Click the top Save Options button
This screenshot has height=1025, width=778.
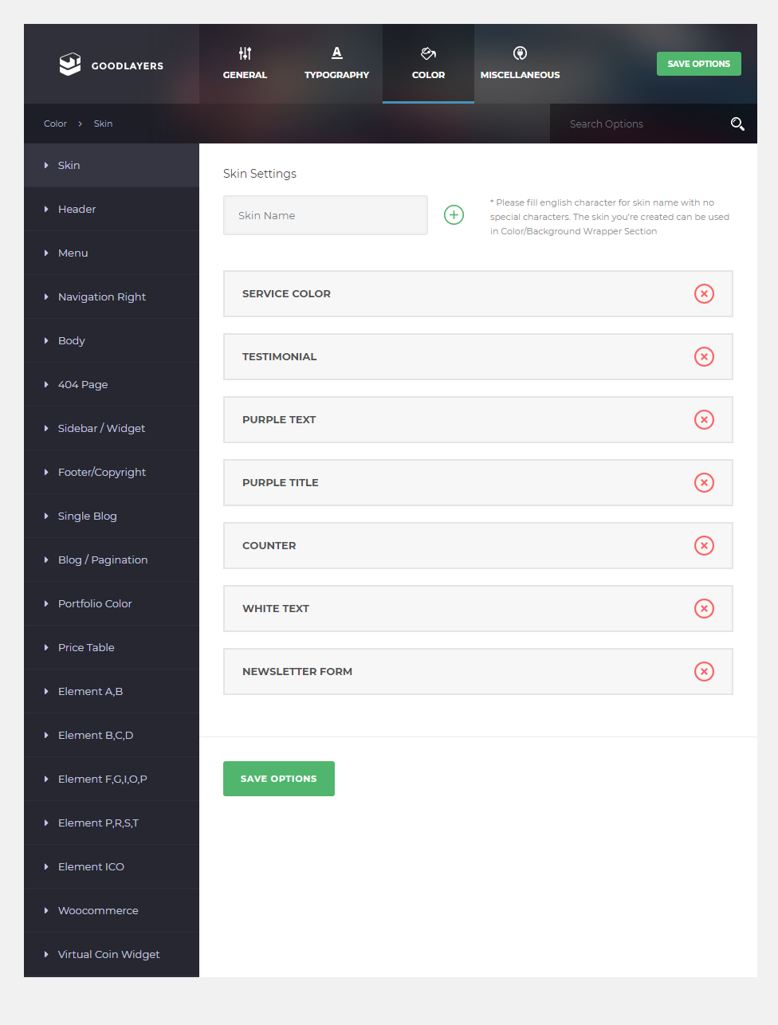(699, 64)
